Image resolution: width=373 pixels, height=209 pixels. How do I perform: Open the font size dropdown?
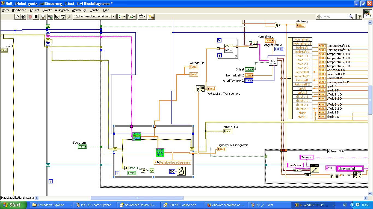(94, 17)
